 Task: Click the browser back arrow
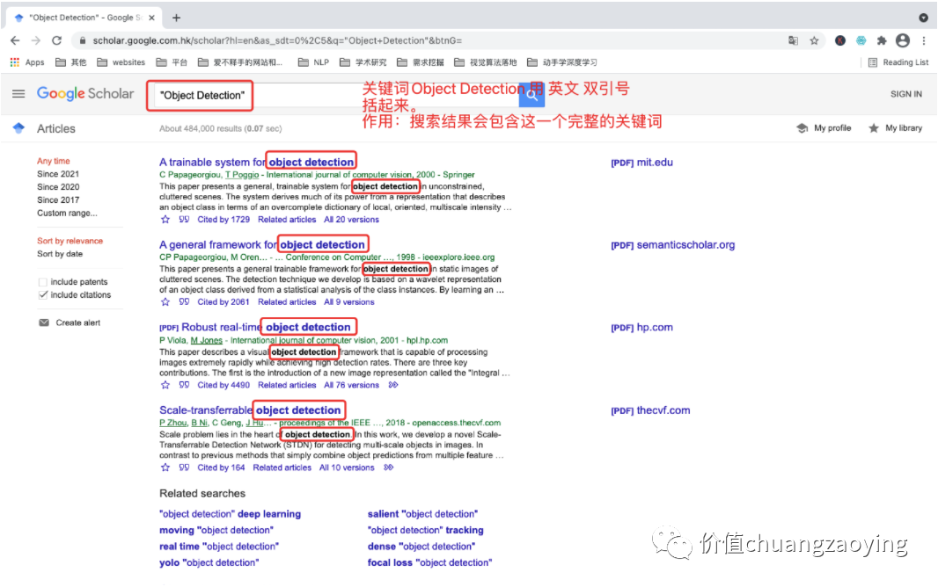15,40
